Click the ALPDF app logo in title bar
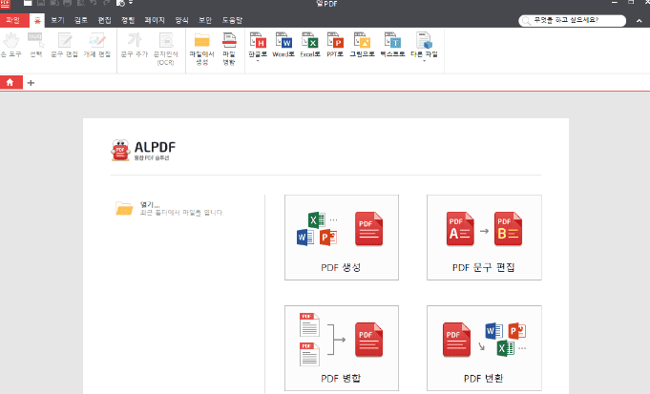650x394 pixels. tap(5, 3)
